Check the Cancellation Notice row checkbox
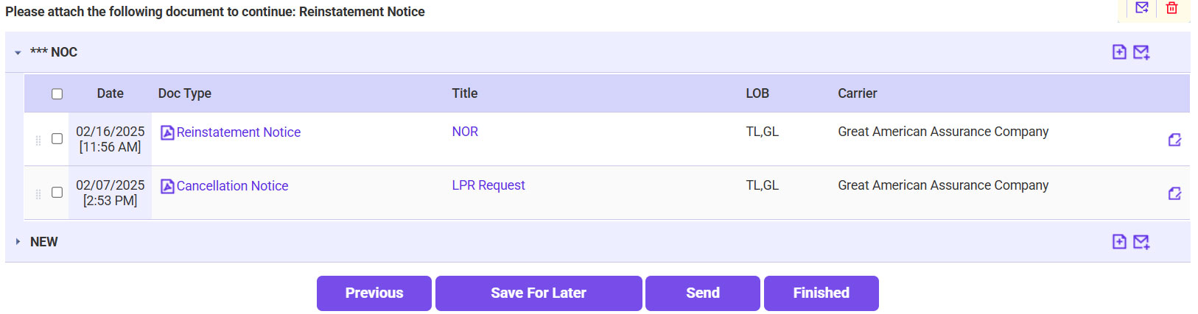Screen dimensions: 1198x314 click(x=57, y=193)
